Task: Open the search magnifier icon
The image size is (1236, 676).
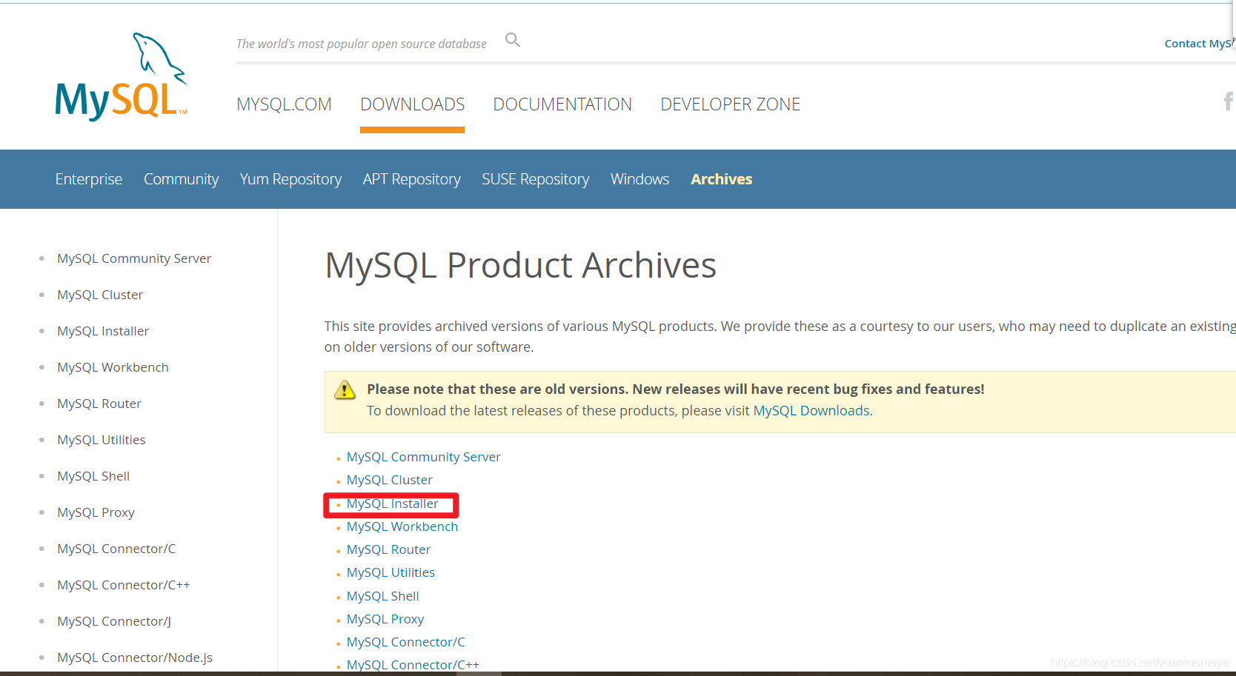Action: (x=513, y=40)
